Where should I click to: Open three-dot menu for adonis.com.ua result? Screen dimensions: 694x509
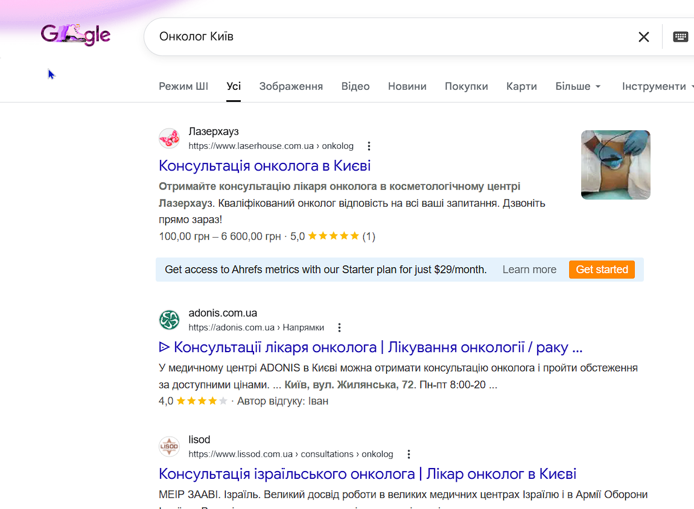click(340, 327)
